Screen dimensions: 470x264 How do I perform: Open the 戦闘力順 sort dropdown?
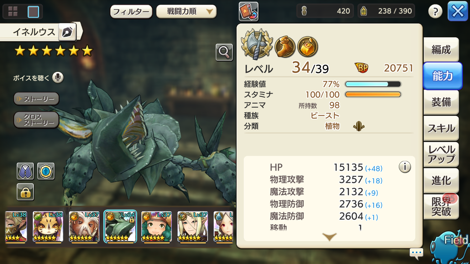[186, 12]
